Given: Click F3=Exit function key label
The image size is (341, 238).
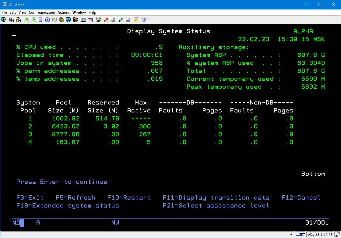Looking at the screenshot, I should click(x=30, y=198).
